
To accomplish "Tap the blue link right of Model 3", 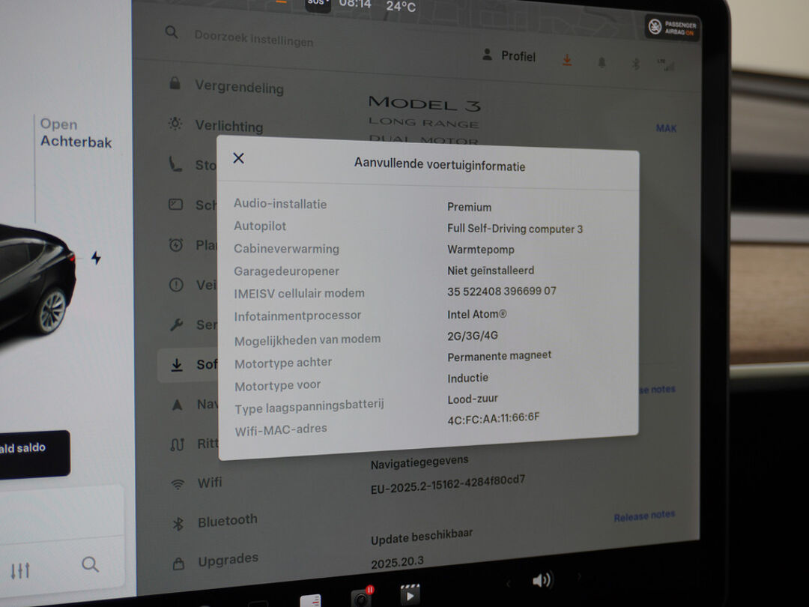I will coord(666,128).
